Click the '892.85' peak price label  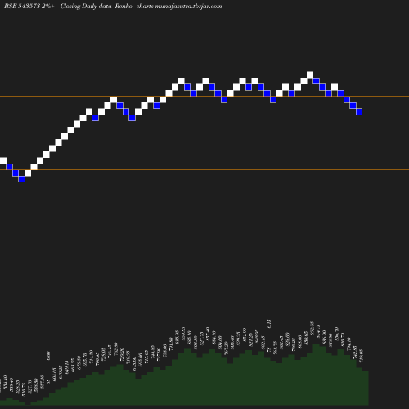coord(312,327)
